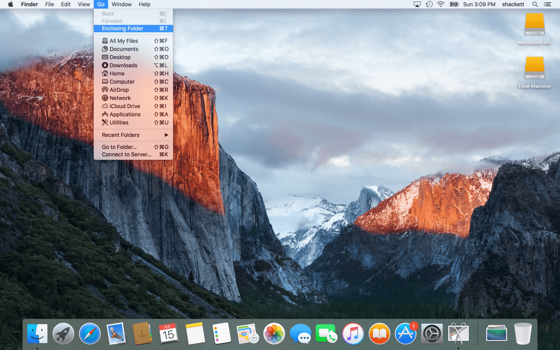Viewport: 560px width, 350px height.
Task: Open the Trash in the dock
Action: point(523,333)
